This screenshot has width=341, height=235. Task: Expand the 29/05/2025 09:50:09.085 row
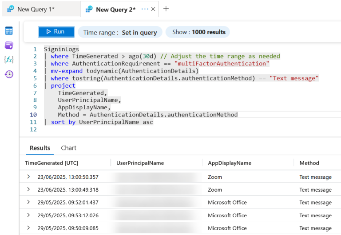pyautogui.click(x=28, y=227)
